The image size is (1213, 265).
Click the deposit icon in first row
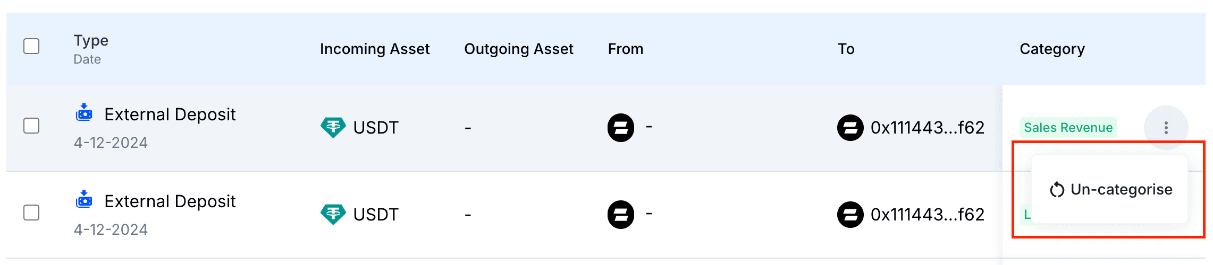[84, 112]
